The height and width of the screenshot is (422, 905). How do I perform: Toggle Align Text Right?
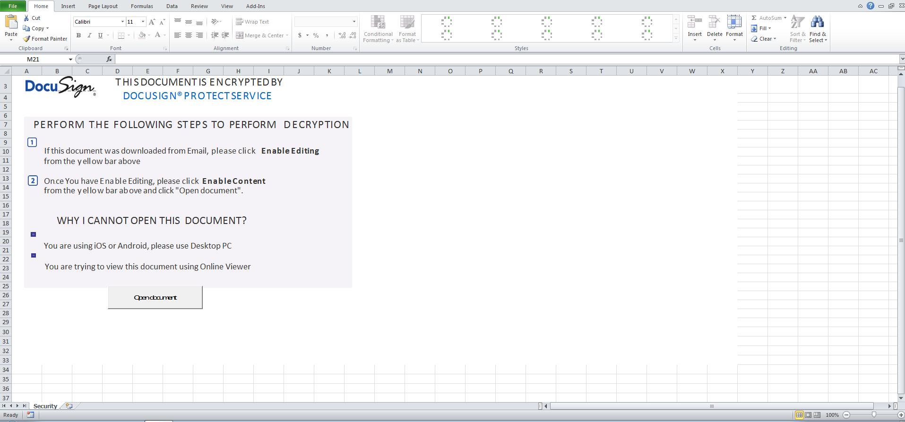pos(199,35)
